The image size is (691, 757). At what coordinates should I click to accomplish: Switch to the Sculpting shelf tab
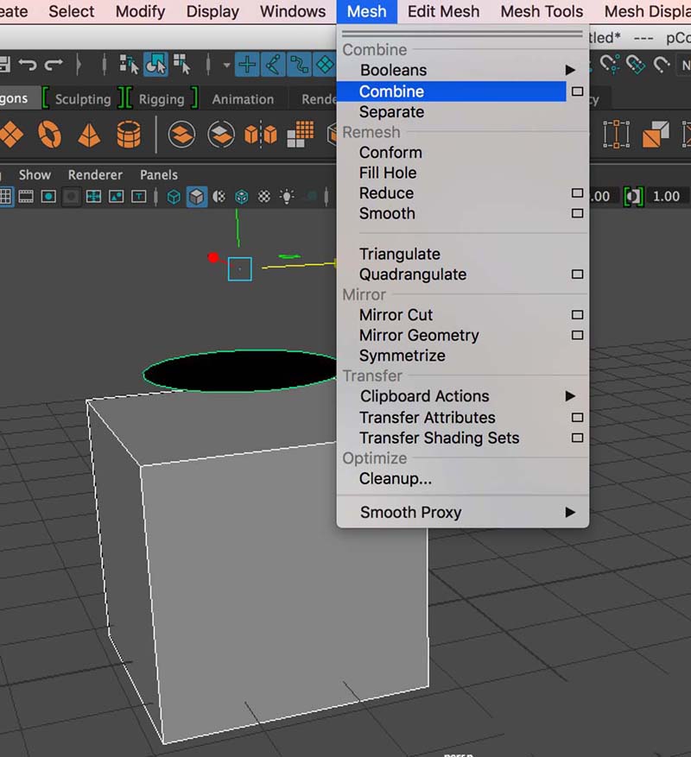coord(83,99)
